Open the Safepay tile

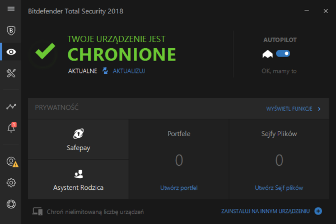[x=78, y=139]
